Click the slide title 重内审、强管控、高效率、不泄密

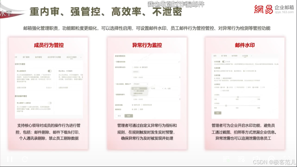point(106,12)
